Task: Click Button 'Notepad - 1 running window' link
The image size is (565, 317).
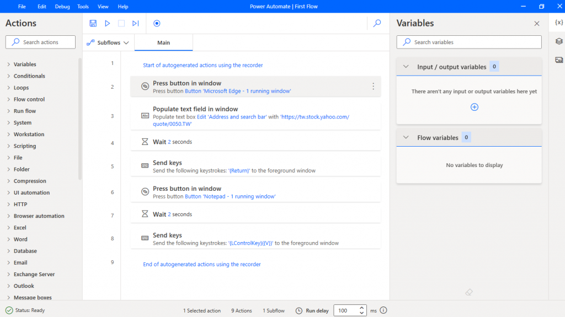Action: tap(230, 197)
